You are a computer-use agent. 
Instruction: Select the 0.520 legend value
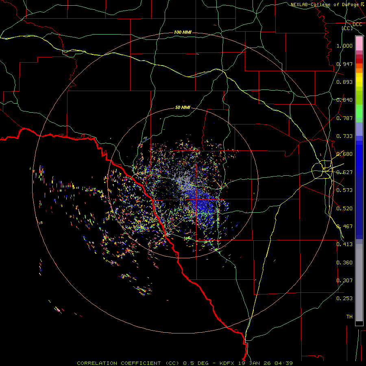tap(344, 209)
